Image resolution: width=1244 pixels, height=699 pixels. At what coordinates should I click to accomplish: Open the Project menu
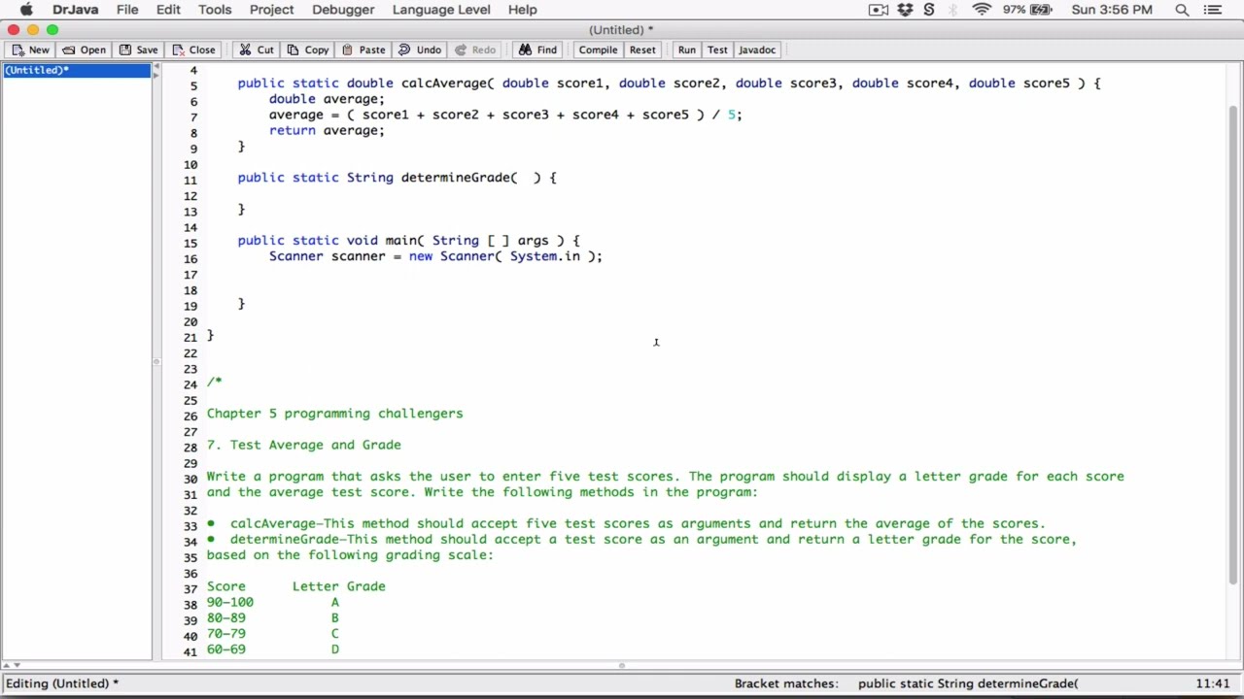tap(271, 10)
